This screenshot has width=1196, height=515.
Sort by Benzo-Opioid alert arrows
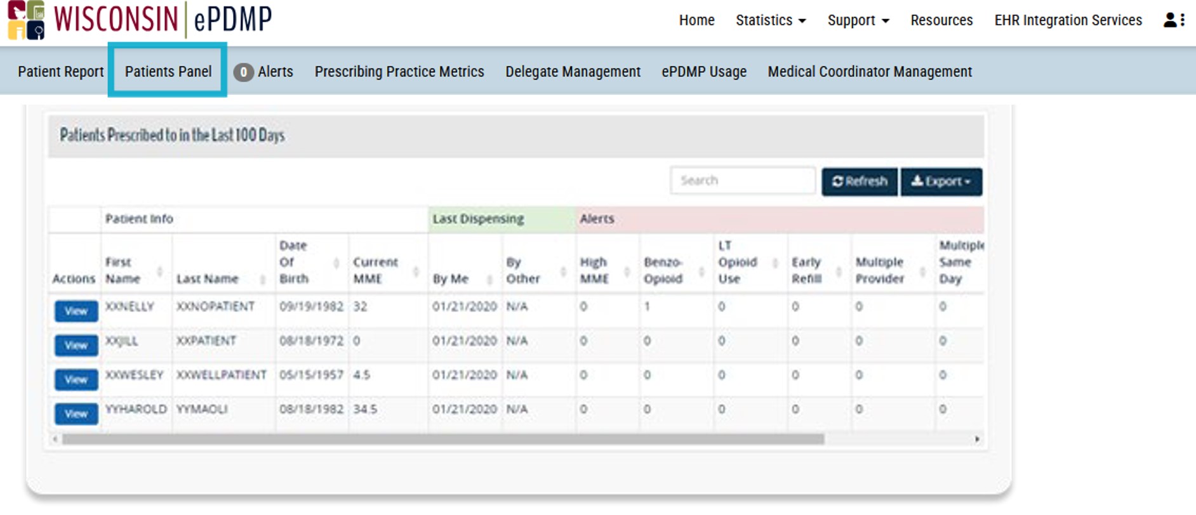pos(701,271)
